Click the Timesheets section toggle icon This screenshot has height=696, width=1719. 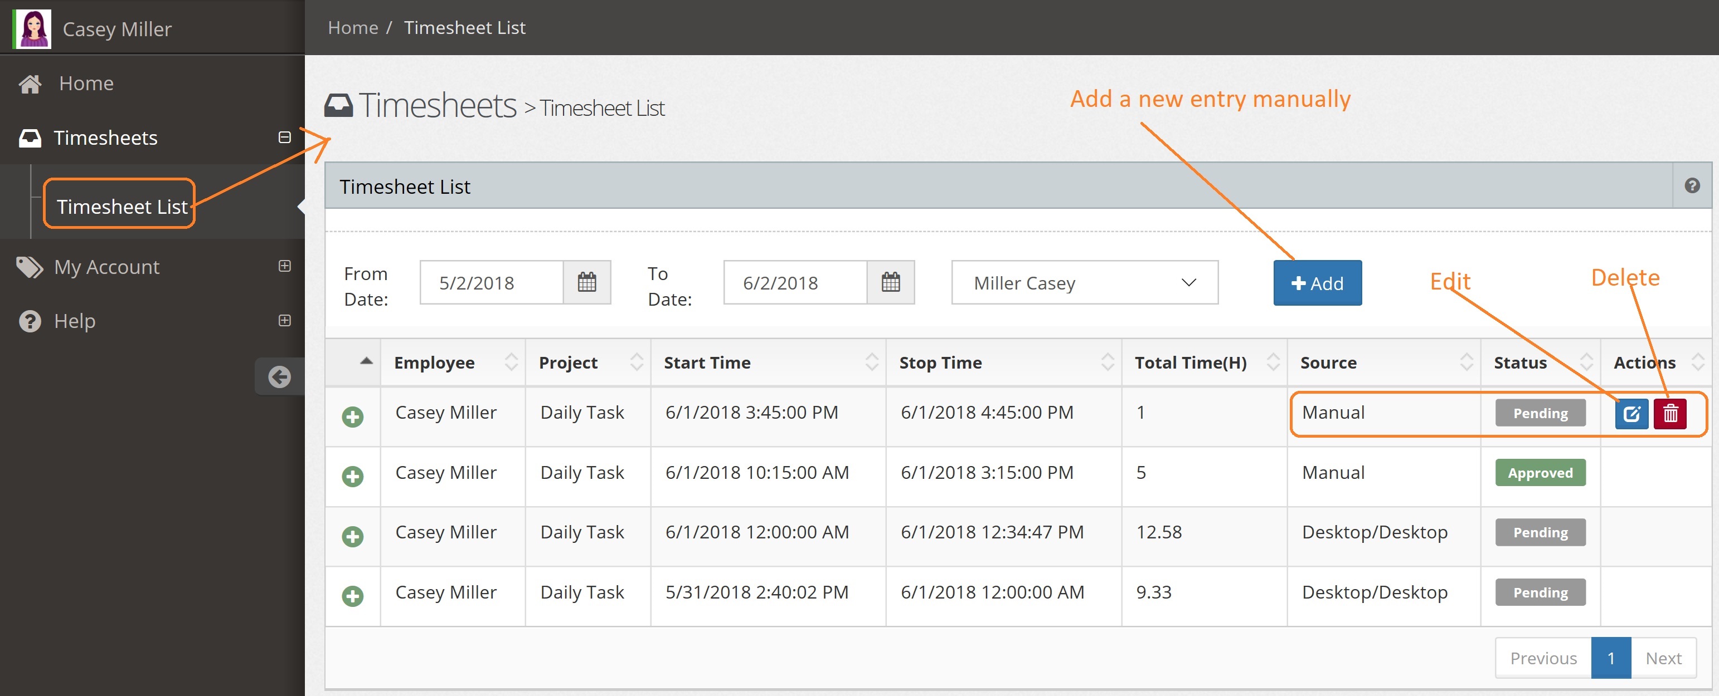click(x=283, y=137)
